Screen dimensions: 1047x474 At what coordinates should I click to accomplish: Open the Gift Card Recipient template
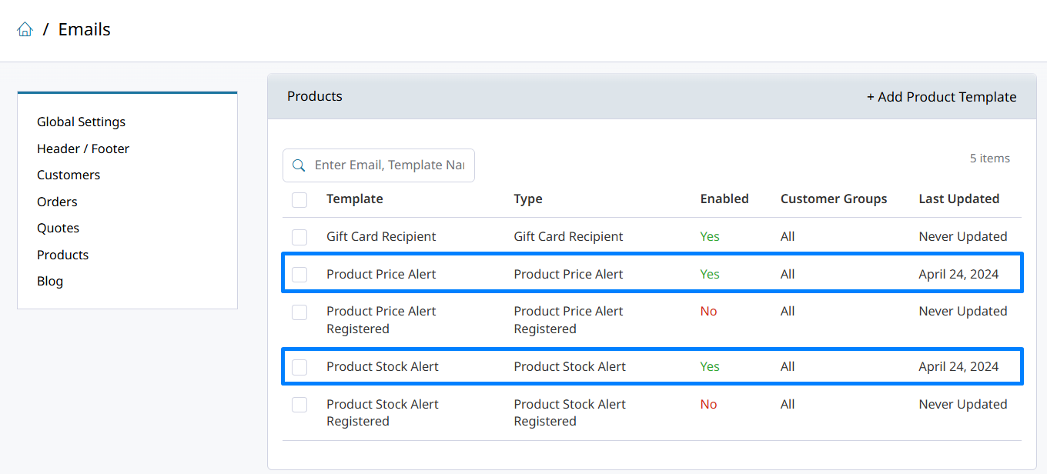click(x=381, y=237)
